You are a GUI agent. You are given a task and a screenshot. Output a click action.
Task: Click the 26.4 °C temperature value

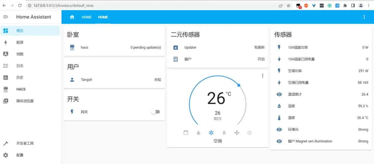pos(363,118)
